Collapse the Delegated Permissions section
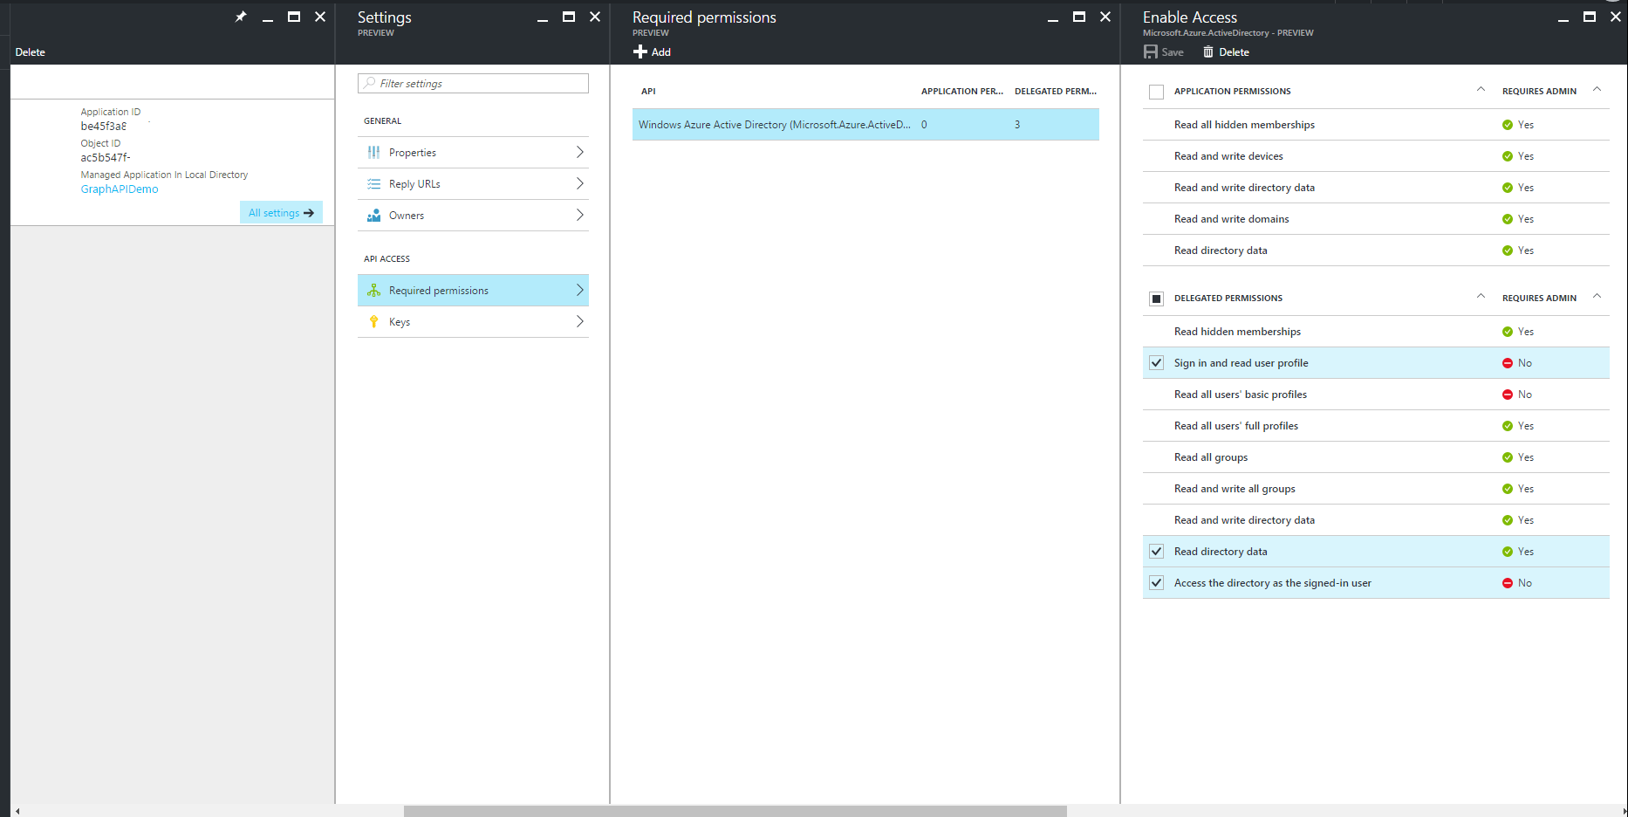The height and width of the screenshot is (817, 1628). point(1481,295)
